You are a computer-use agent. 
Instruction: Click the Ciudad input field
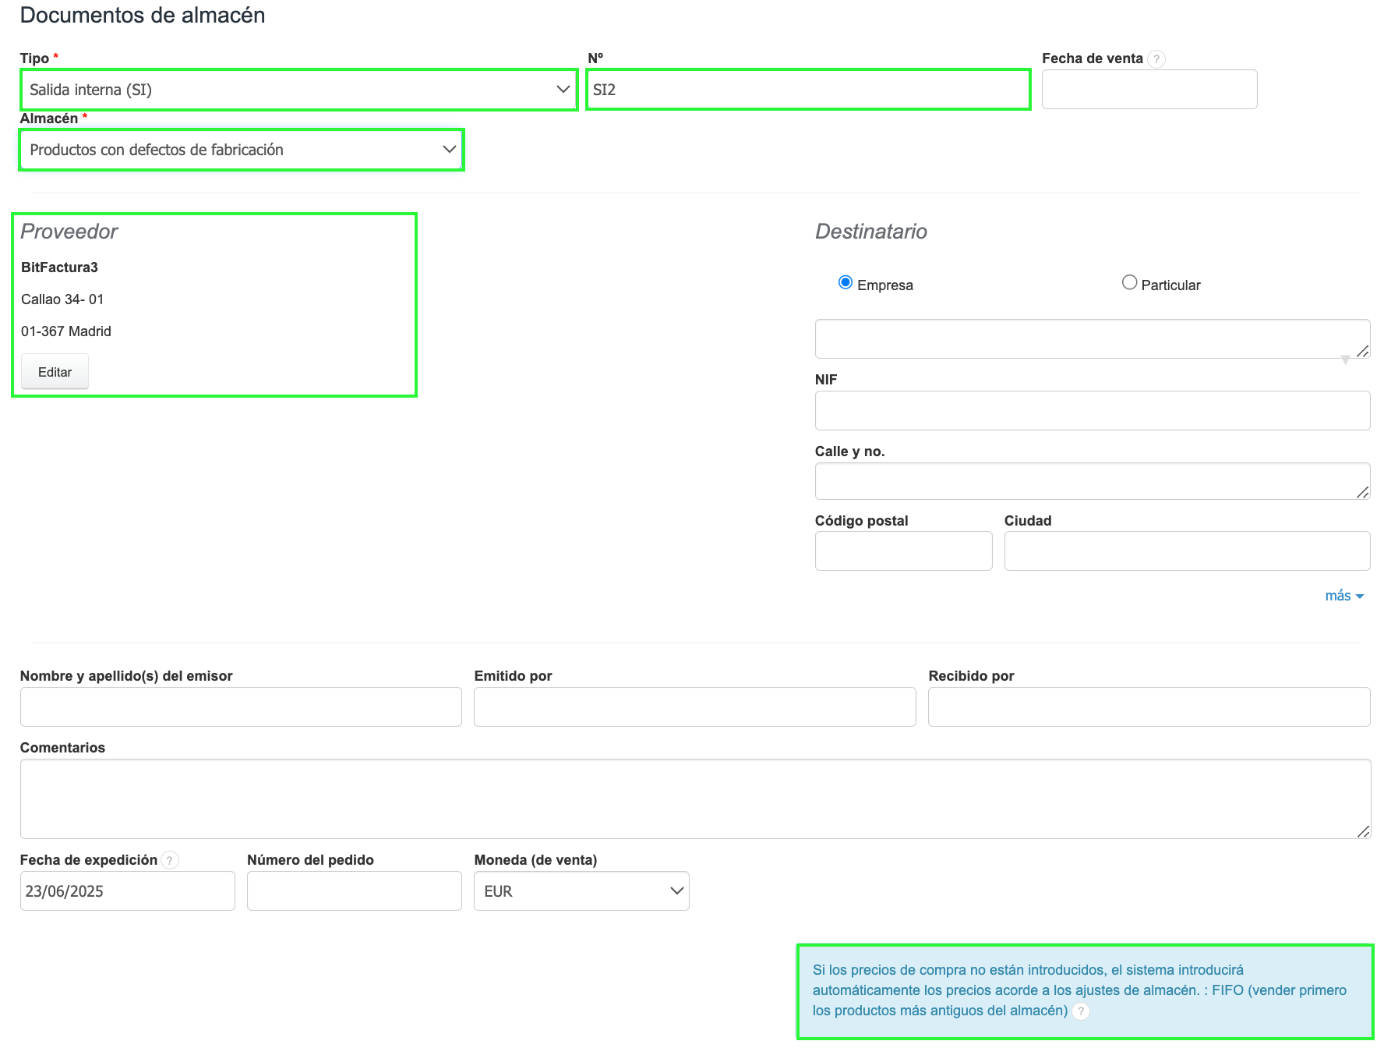click(x=1186, y=551)
